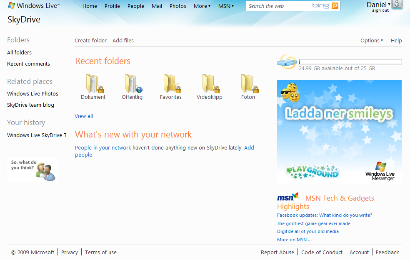Open 'Digitize all of your old media' link

(308, 231)
